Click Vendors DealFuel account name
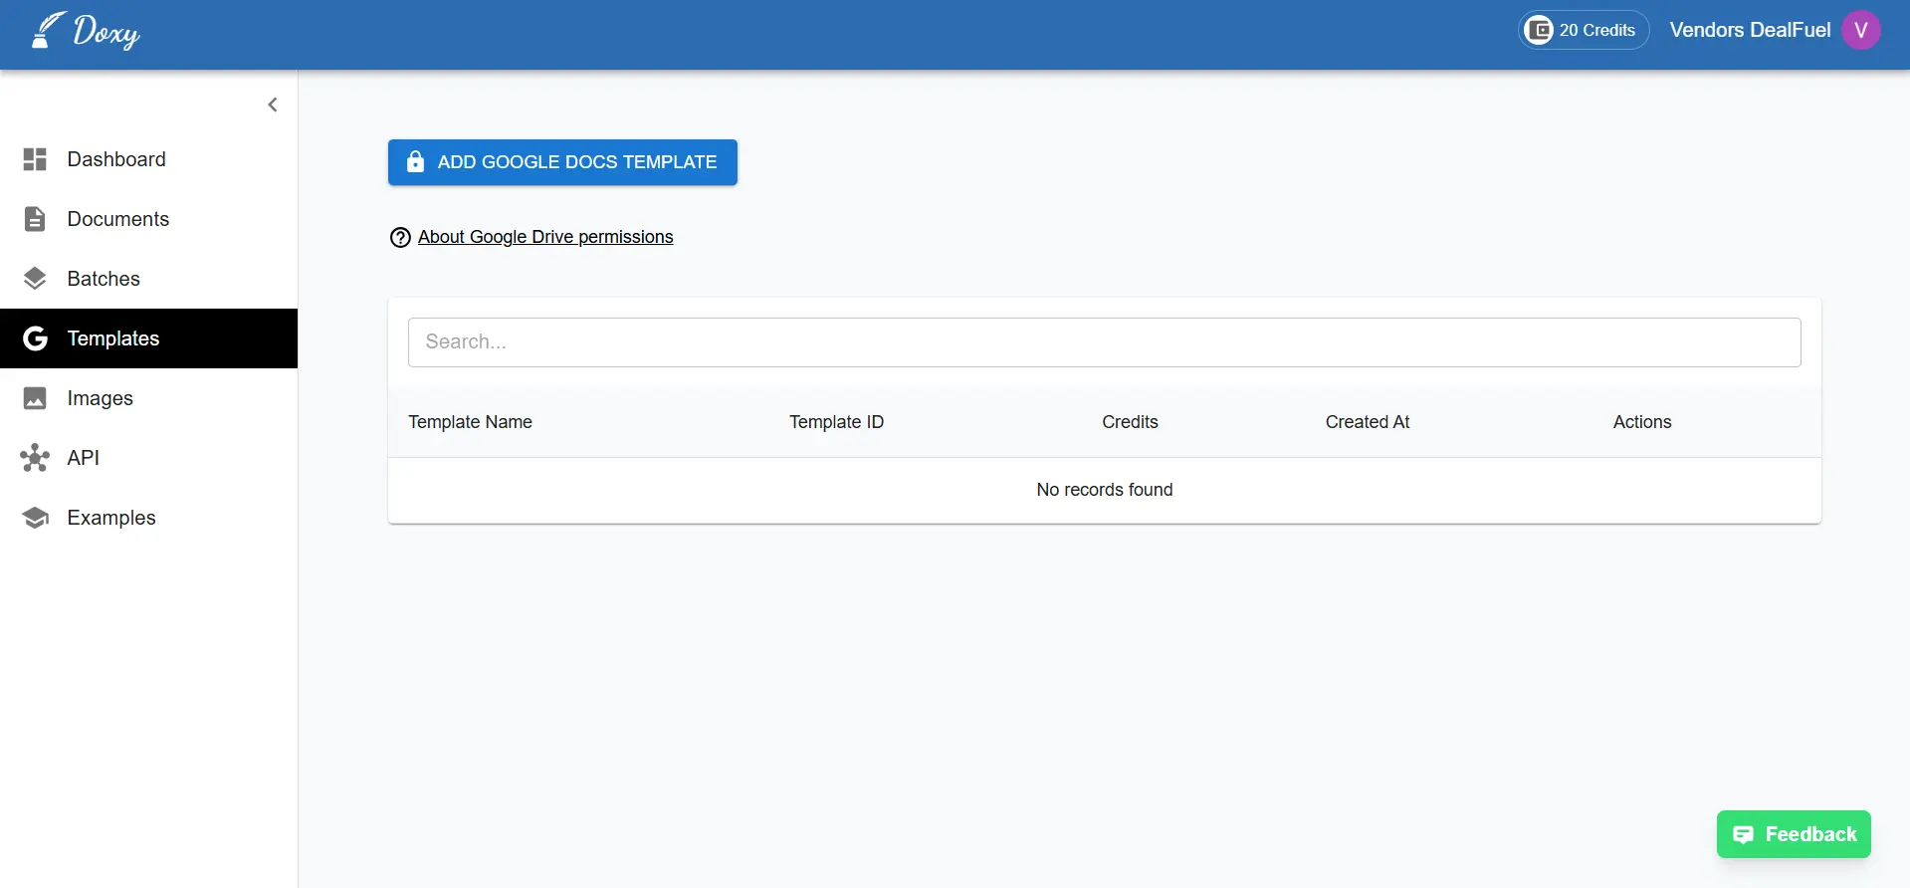The width and height of the screenshot is (1910, 888). tap(1750, 30)
